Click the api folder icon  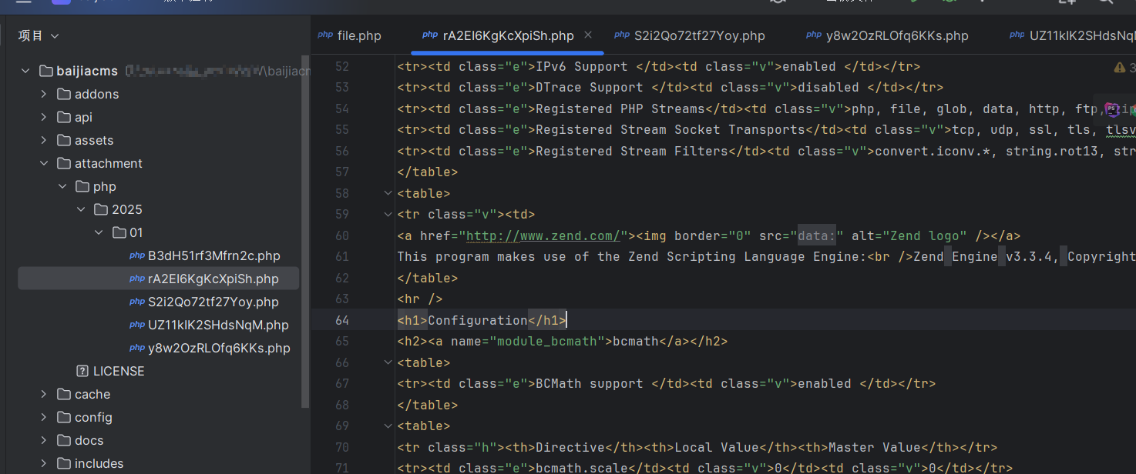[64, 117]
